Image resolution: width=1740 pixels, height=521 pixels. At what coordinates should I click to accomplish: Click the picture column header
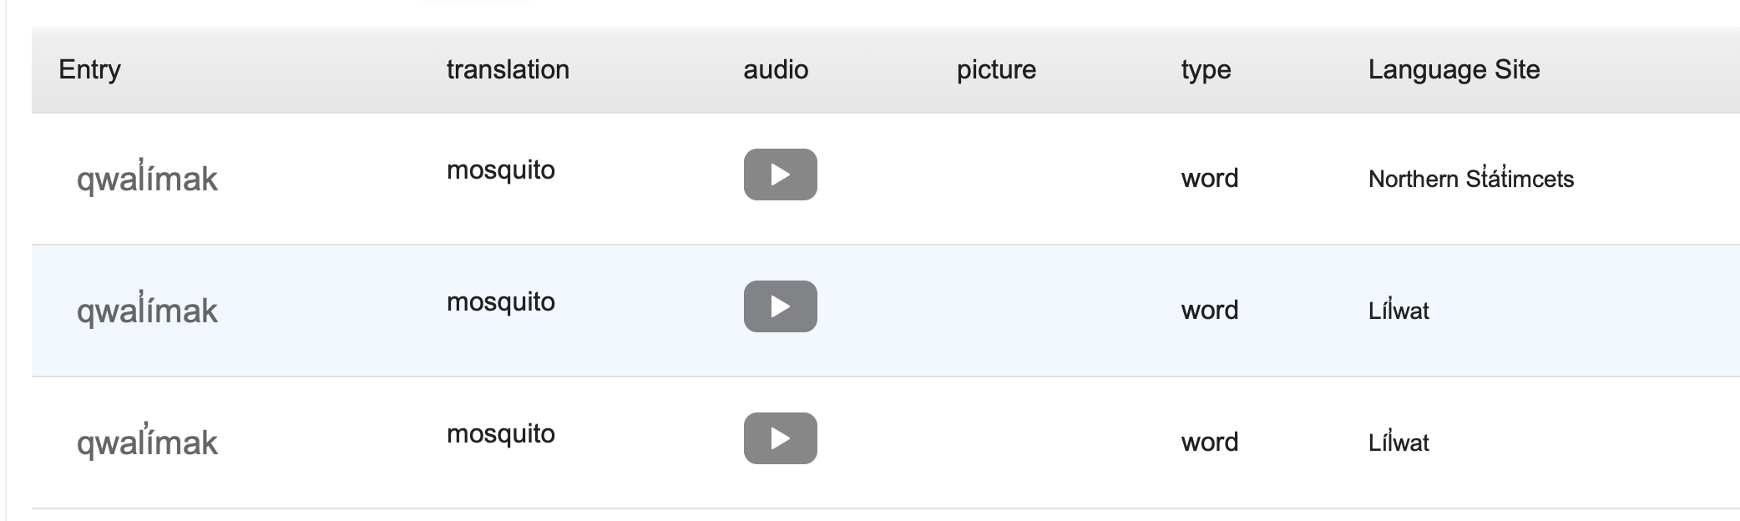pyautogui.click(x=996, y=69)
